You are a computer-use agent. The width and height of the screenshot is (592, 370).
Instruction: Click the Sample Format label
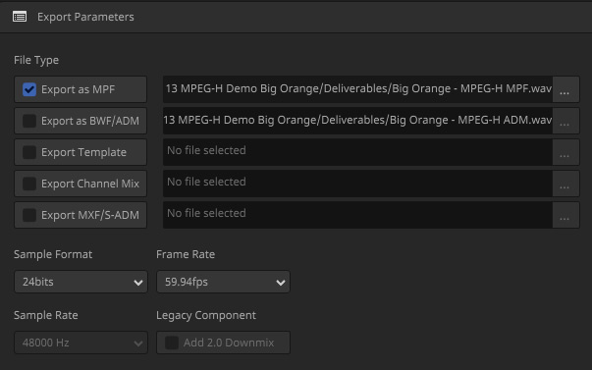(x=53, y=254)
